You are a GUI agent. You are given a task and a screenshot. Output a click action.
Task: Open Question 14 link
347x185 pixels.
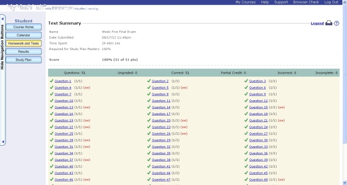161,107
